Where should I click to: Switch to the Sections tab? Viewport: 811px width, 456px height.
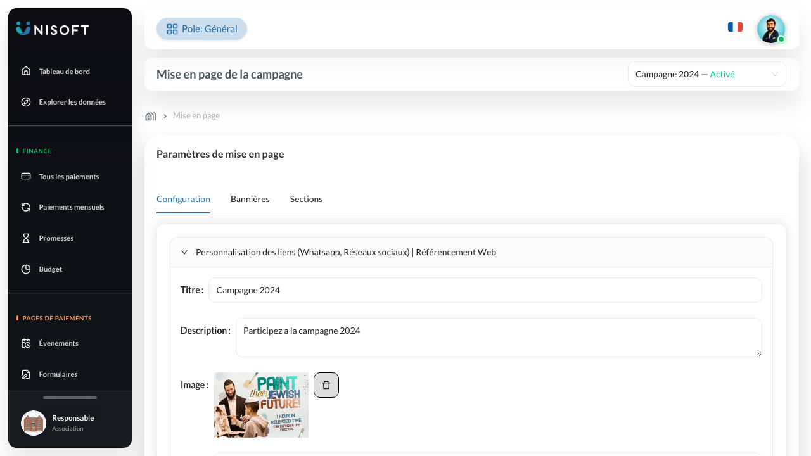click(x=306, y=199)
